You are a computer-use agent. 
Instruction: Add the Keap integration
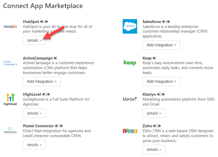[161, 81]
